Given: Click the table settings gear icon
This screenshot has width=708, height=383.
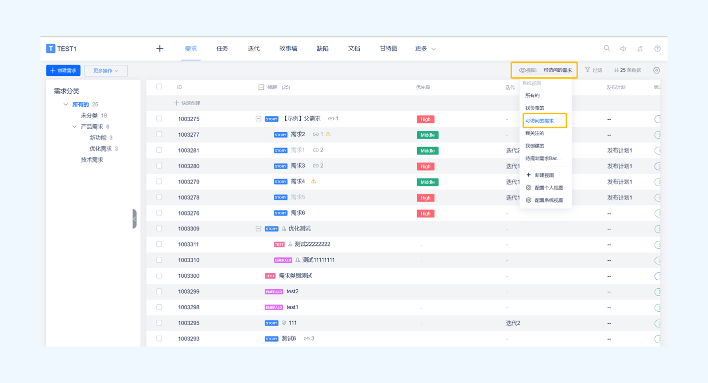Looking at the screenshot, I should [x=657, y=70].
